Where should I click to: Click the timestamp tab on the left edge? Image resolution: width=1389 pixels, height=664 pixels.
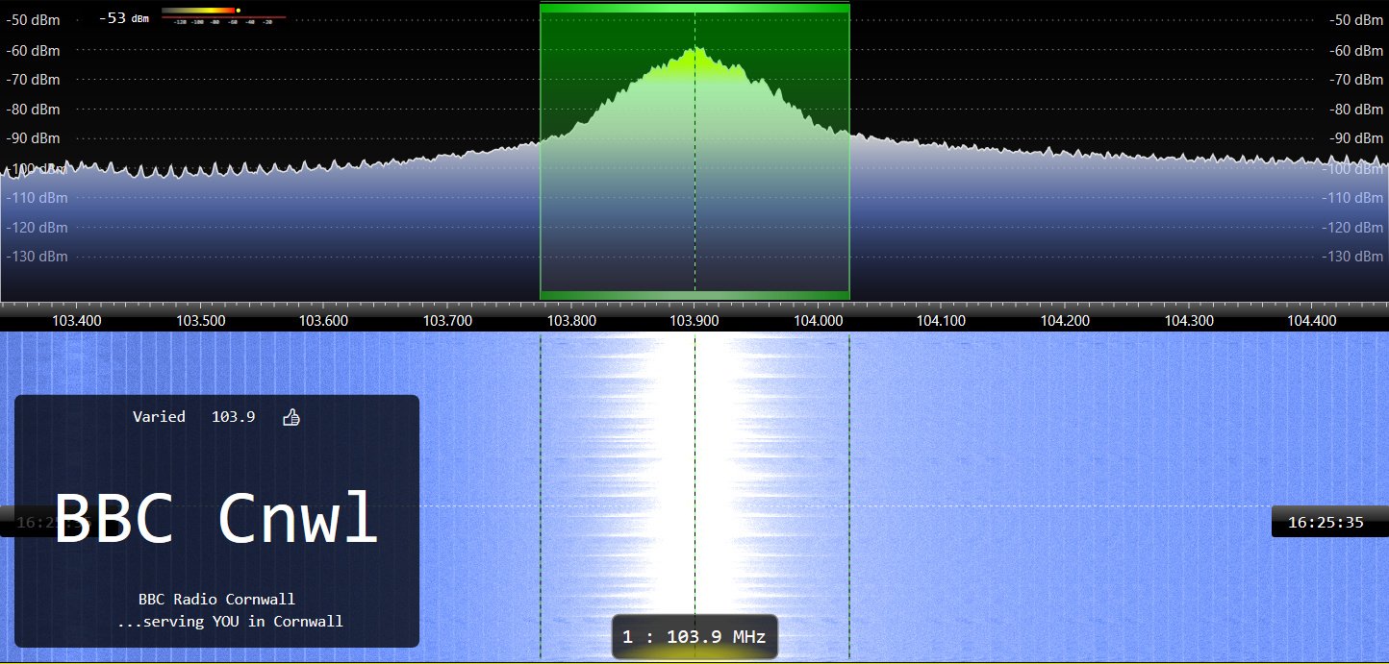(27, 522)
